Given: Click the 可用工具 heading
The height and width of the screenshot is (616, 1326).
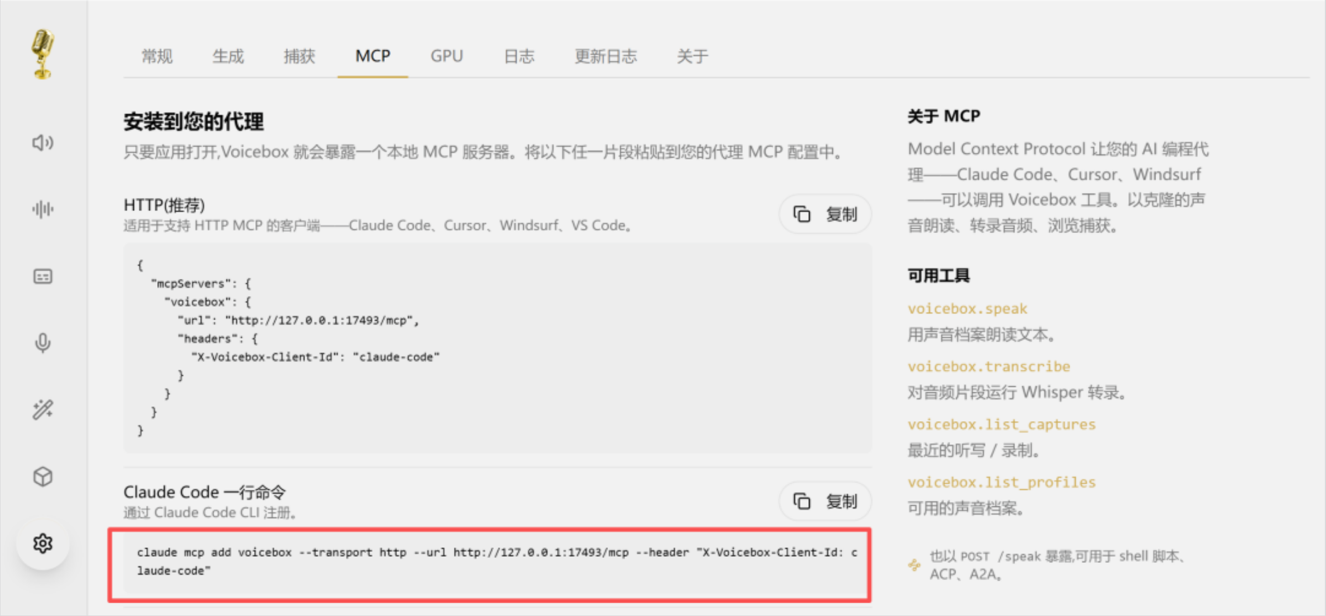Looking at the screenshot, I should (x=938, y=276).
